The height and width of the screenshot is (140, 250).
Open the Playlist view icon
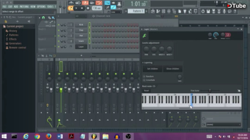click(x=153, y=11)
